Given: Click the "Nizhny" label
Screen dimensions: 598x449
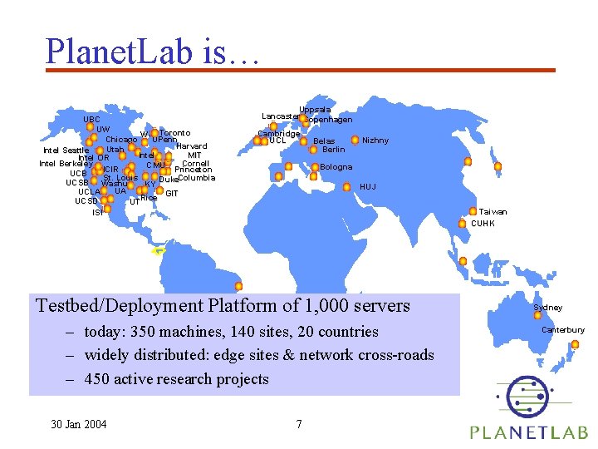Looking at the screenshot, I should (x=375, y=141).
